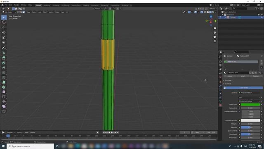
Task: Select the Loop Cut tool
Action: pyautogui.click(x=4, y=73)
